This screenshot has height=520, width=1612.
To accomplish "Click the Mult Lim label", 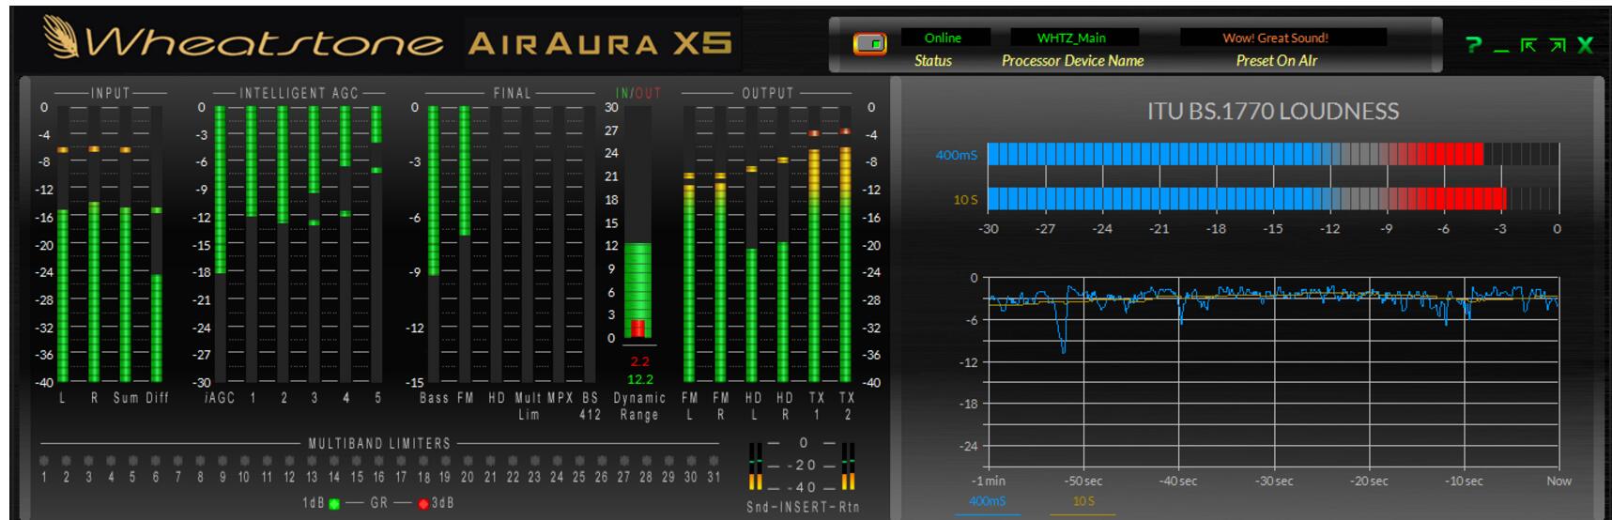I will [529, 405].
